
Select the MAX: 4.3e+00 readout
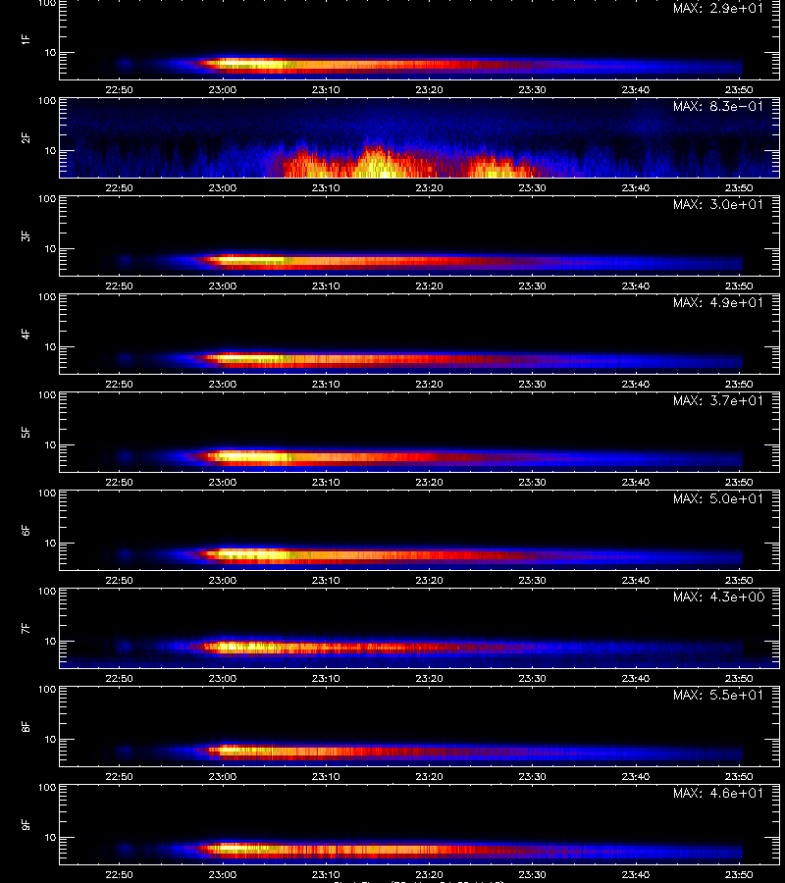pyautogui.click(x=718, y=597)
